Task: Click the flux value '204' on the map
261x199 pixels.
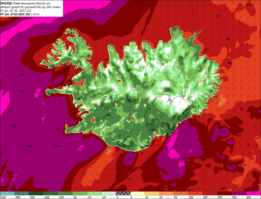Action: coord(239,135)
